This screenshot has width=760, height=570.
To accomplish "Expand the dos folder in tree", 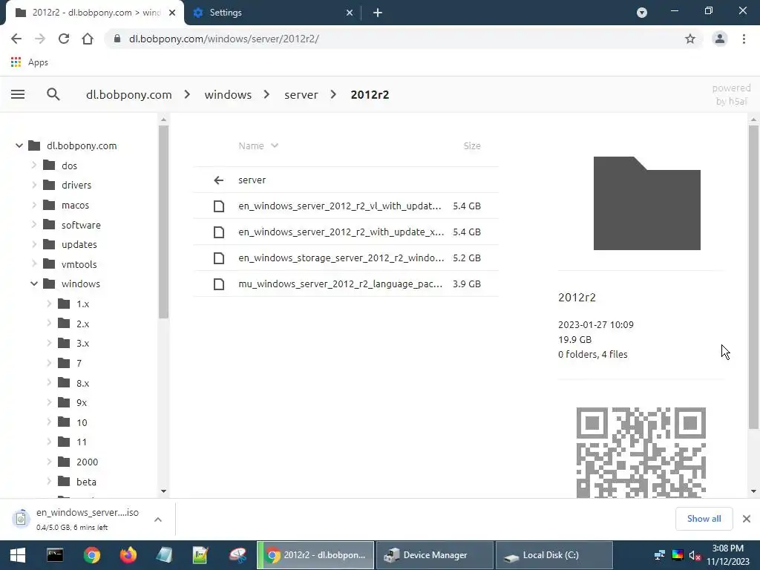I will point(34,166).
